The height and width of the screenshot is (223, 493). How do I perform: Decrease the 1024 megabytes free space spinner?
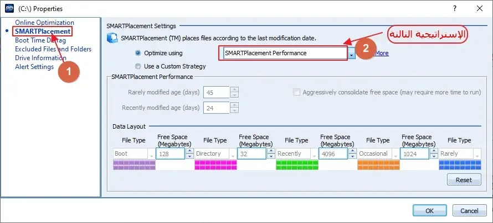434,156
